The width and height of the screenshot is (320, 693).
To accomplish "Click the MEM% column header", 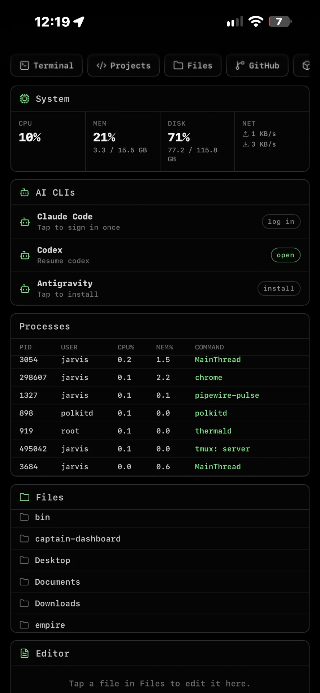I will click(x=165, y=347).
